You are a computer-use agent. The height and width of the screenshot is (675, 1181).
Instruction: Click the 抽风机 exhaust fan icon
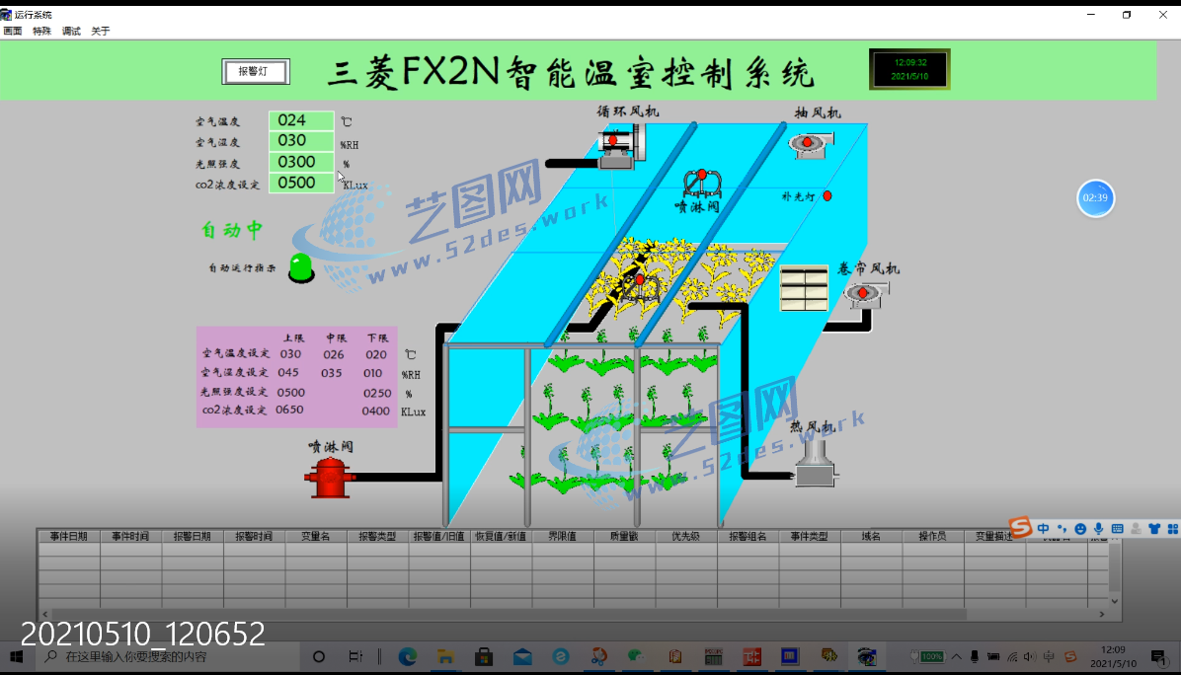pos(810,144)
